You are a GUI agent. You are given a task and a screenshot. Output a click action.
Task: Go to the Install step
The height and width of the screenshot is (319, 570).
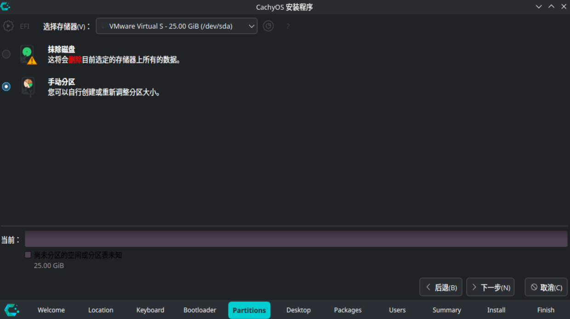(x=496, y=310)
